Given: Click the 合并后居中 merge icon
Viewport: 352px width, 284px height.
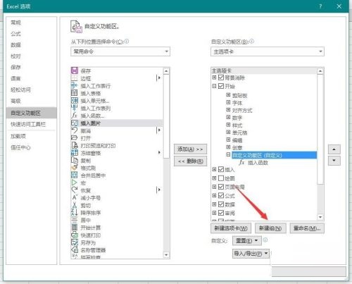Looking at the screenshot, I should (x=75, y=175).
